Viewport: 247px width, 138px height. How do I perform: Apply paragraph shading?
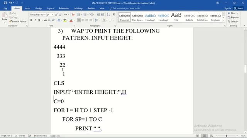pos(104,20)
